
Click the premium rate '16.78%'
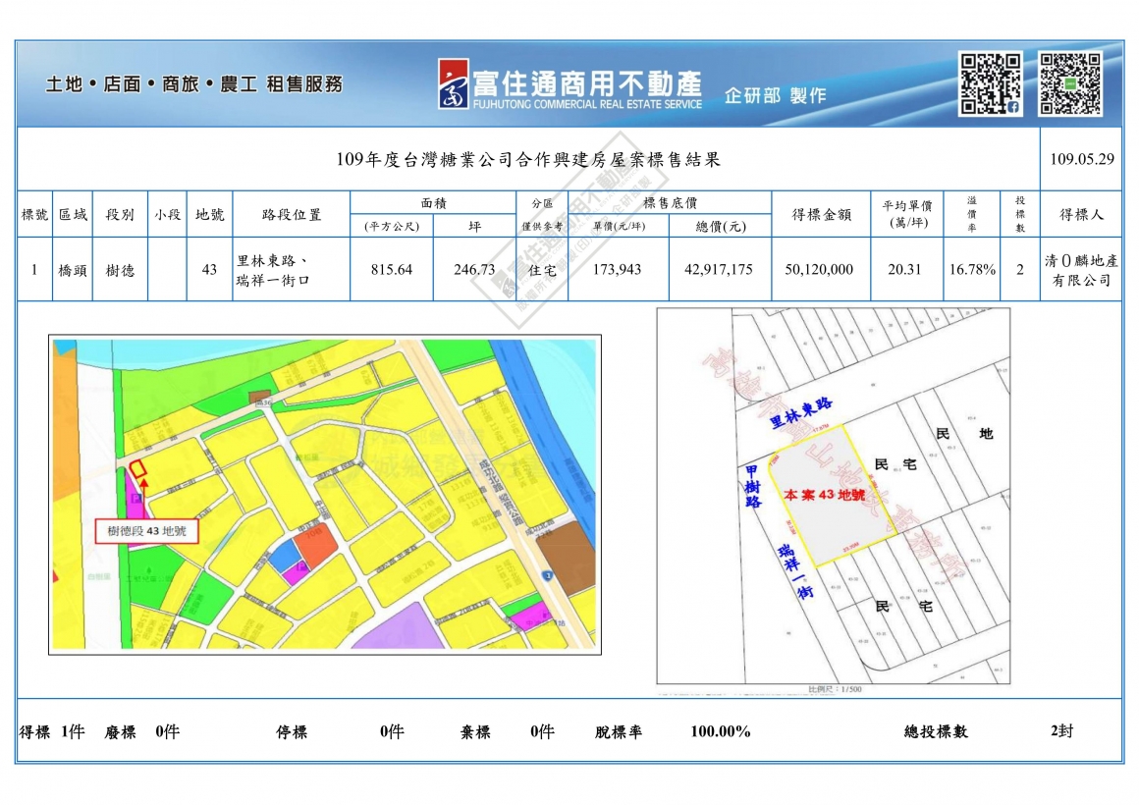click(x=973, y=270)
